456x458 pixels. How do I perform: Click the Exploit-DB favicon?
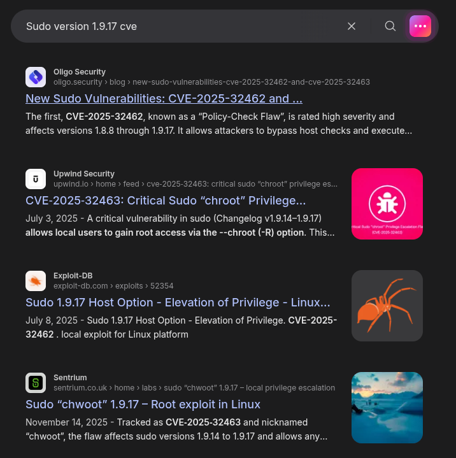tap(36, 281)
